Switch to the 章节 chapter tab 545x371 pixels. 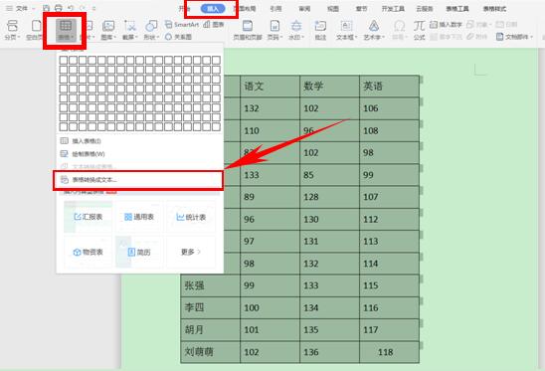[x=361, y=9]
